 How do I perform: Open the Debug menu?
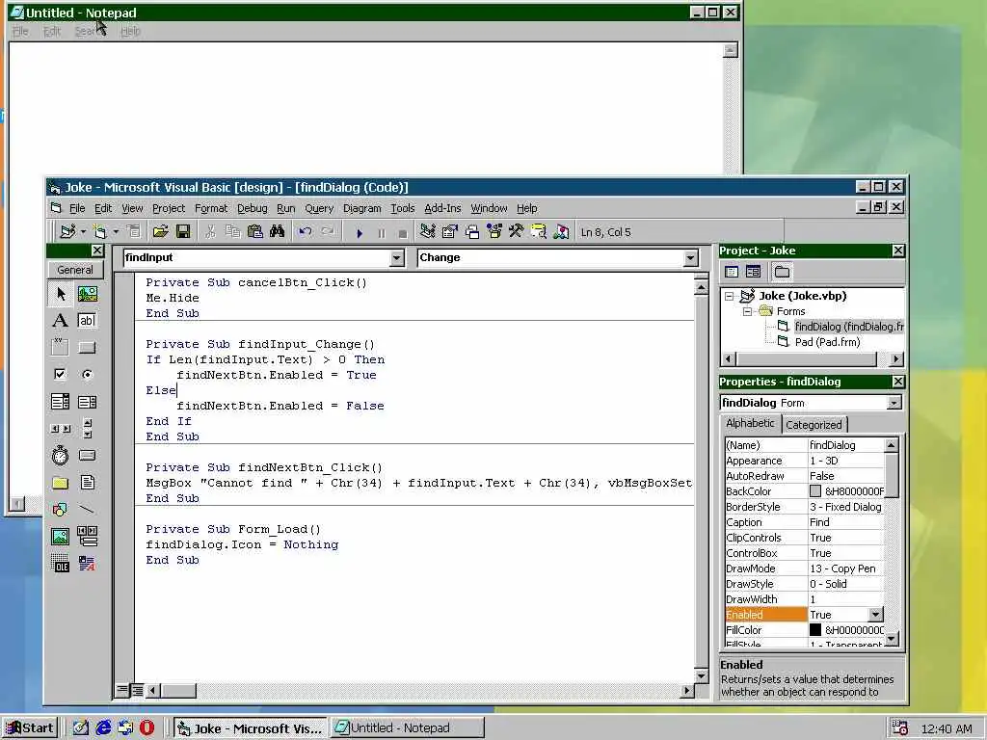pos(252,208)
